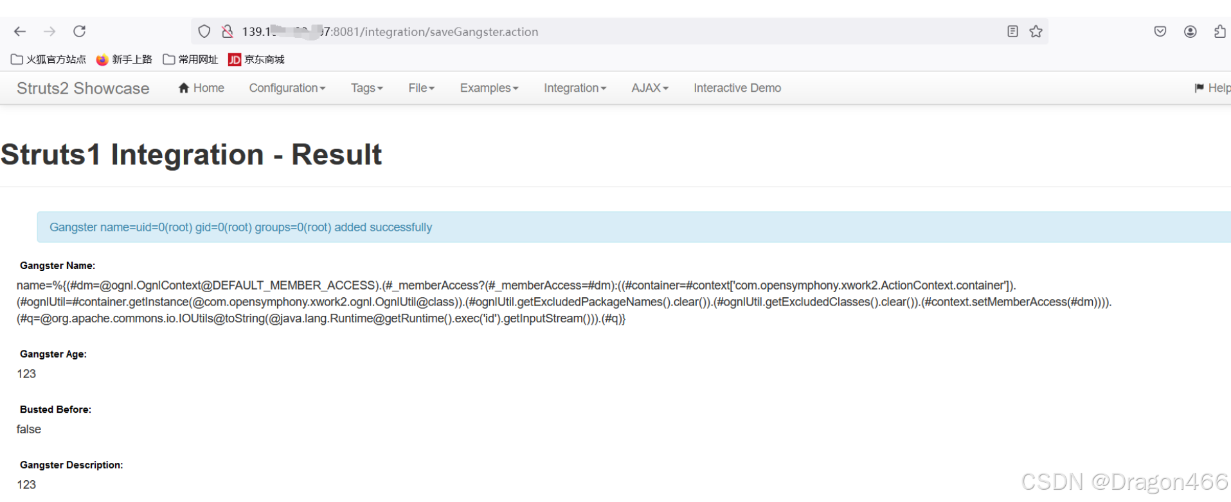Open the 新手上路 Firefox bookmark
Viewport: 1231px width, 502px height.
tap(124, 59)
